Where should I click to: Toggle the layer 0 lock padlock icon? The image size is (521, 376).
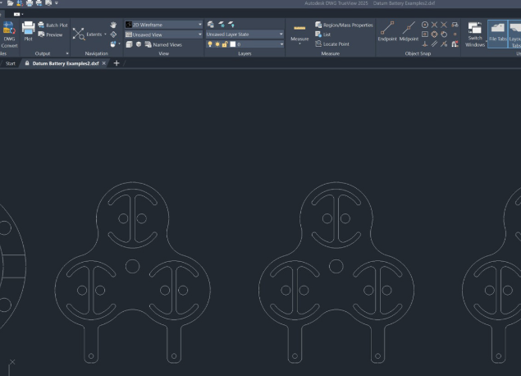click(x=225, y=44)
